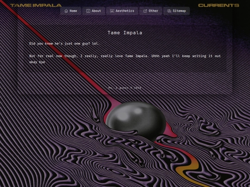The image size is (250, 187).
Task: Click the picture icon beside Aesthetics
Action: (x=112, y=11)
